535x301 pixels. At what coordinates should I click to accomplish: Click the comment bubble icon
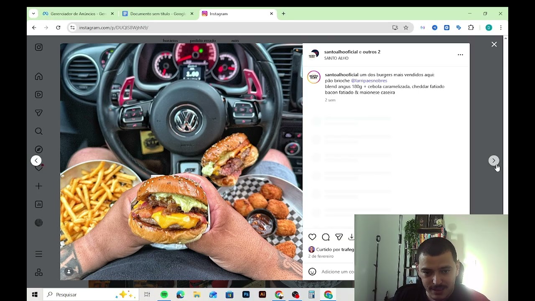tap(326, 237)
